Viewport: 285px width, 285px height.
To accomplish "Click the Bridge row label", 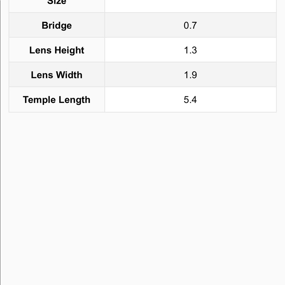I will pos(57,25).
